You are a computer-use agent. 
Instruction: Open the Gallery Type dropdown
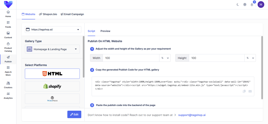[52, 49]
